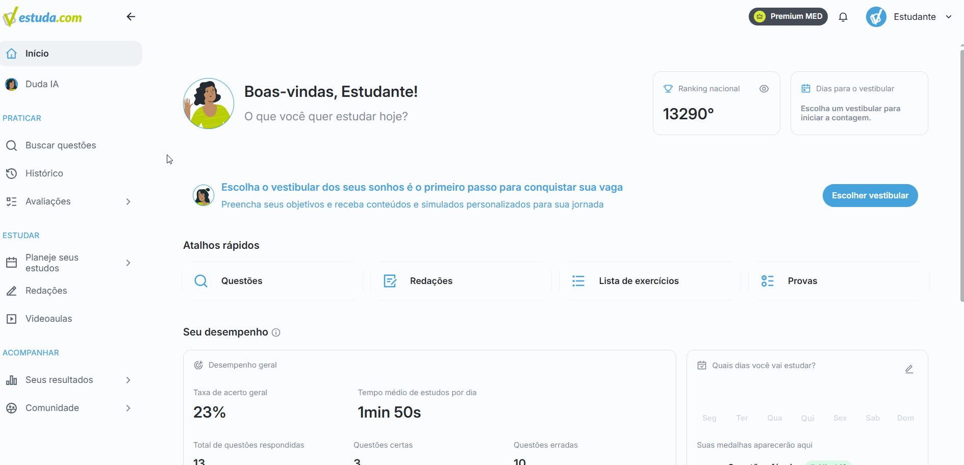Open the Provas quick shortcut
964x465 pixels.
839,281
